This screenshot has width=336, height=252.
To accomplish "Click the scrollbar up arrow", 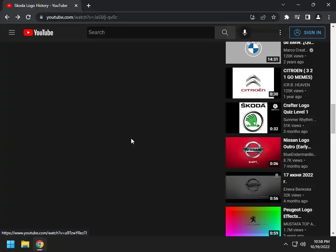I will 333,26.
